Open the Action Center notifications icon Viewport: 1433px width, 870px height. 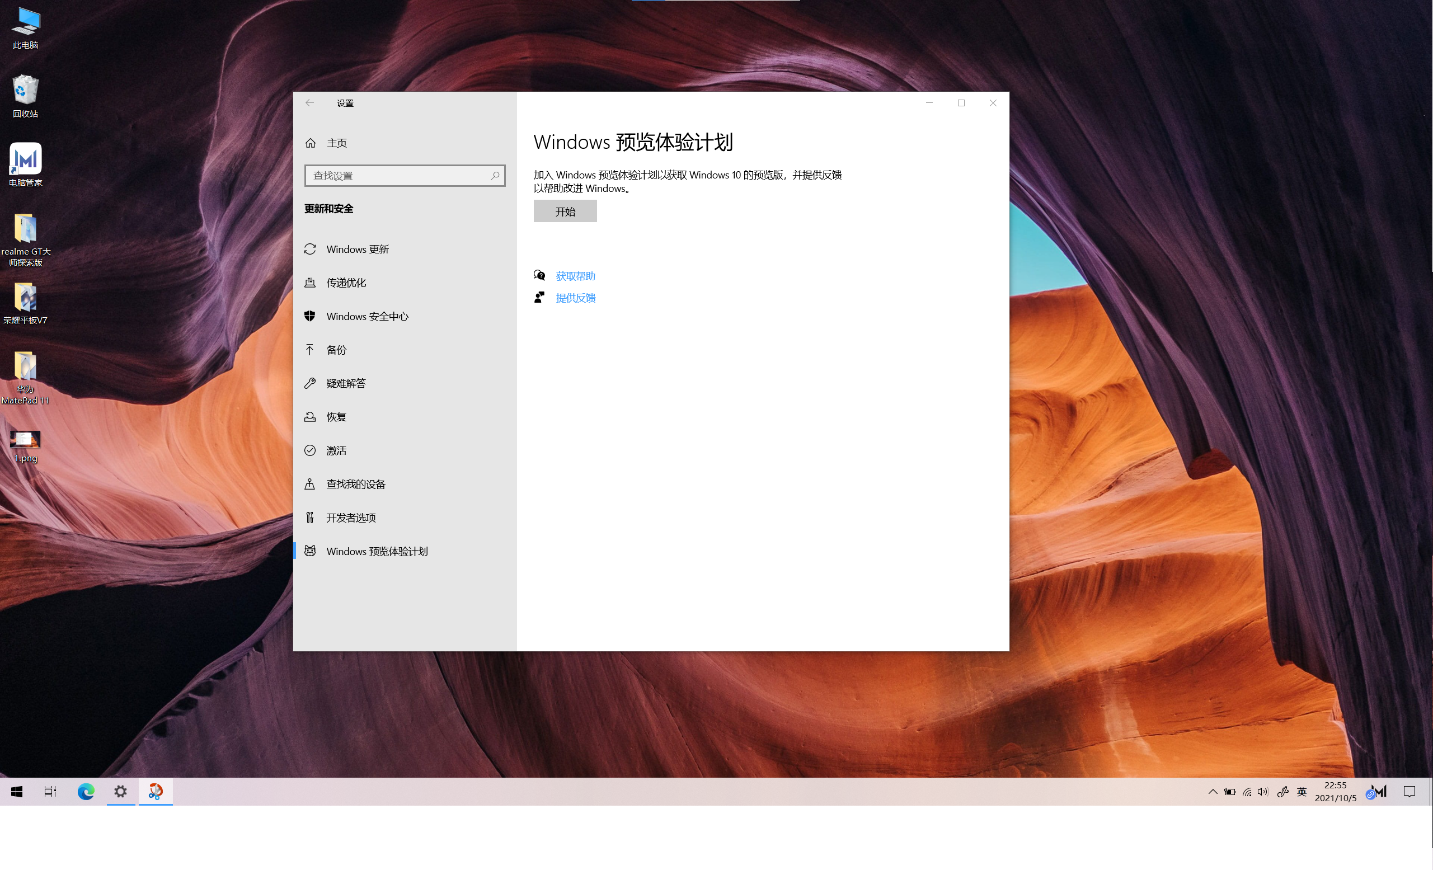[1409, 792]
